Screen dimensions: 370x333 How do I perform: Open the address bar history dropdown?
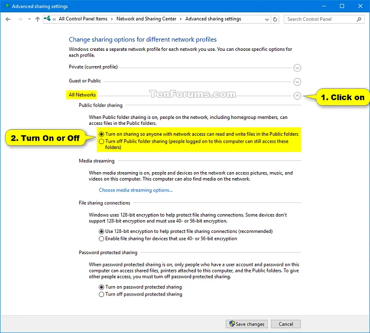(267, 19)
